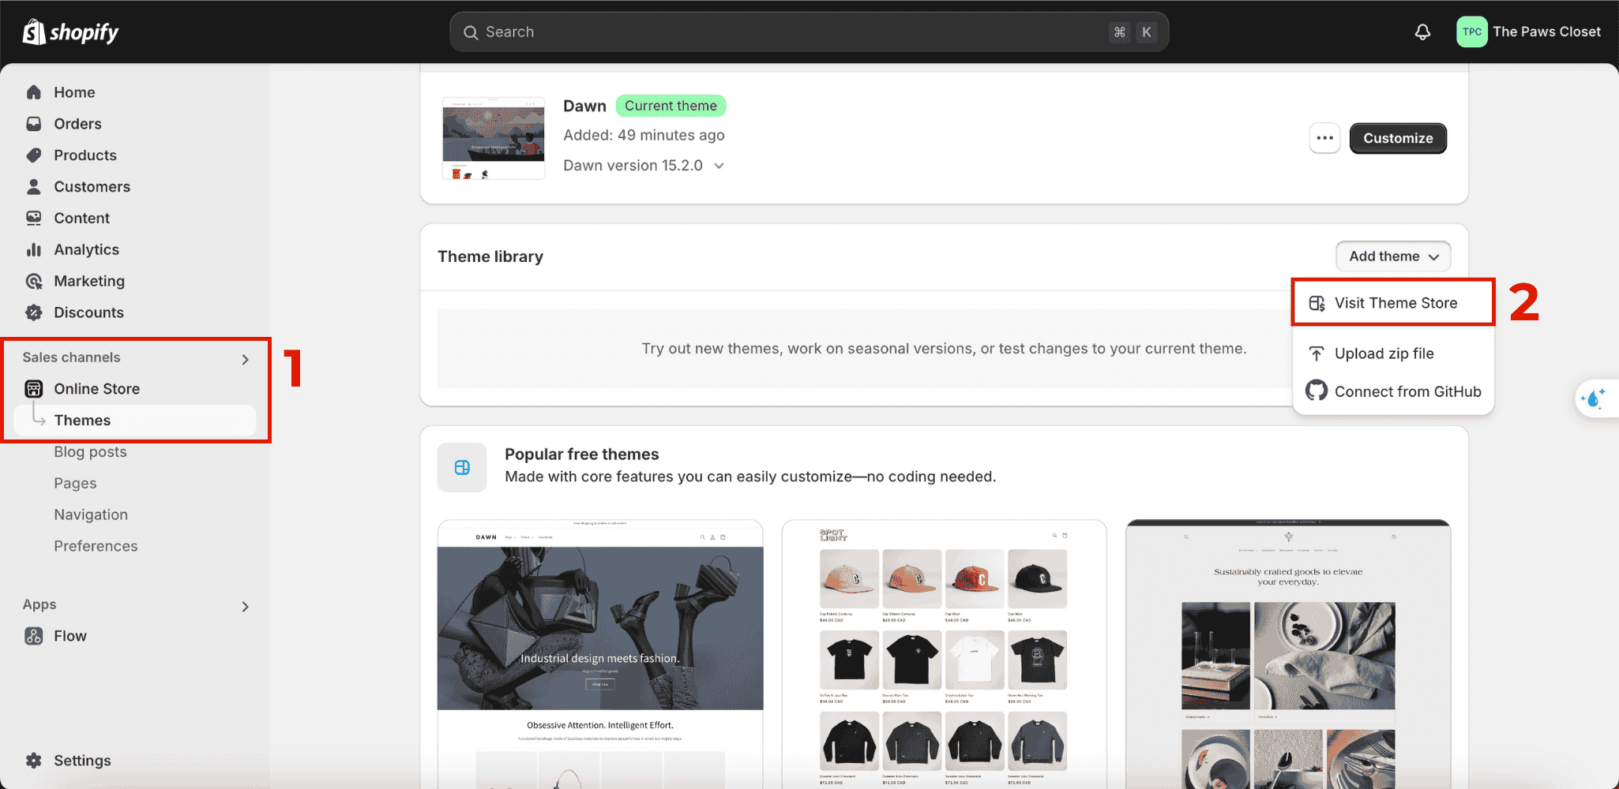Open Blog posts in sidebar

pos(90,452)
